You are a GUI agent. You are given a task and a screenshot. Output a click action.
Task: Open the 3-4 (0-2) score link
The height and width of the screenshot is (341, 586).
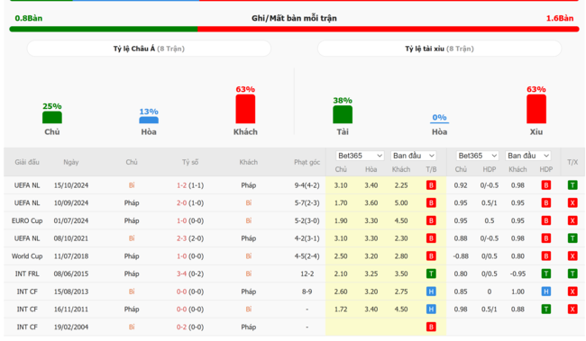[190, 274]
